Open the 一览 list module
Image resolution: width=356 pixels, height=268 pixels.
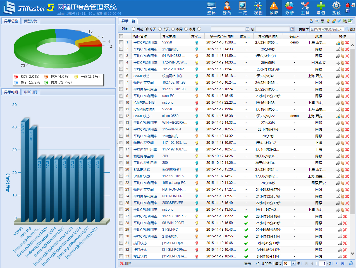[x=243, y=8]
